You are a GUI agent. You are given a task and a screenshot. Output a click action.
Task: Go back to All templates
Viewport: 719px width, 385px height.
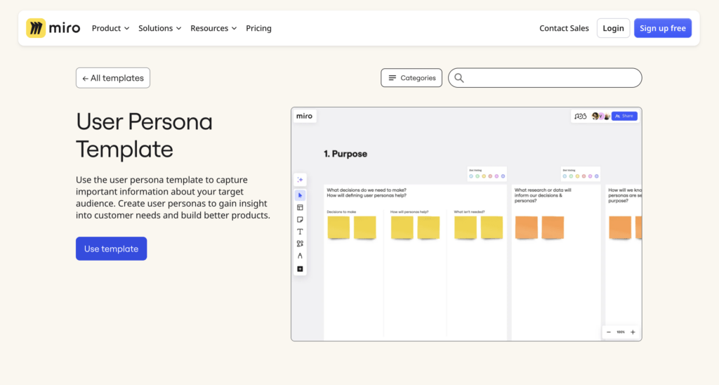click(x=113, y=78)
